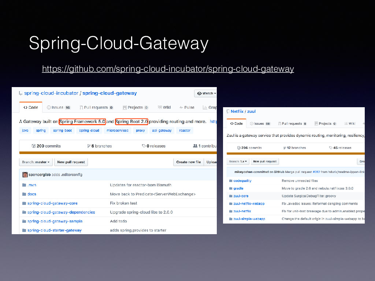Click 'Updates for reactor-bom Bismuth' message
Viewport: 375px width, 281px height.
141,185
